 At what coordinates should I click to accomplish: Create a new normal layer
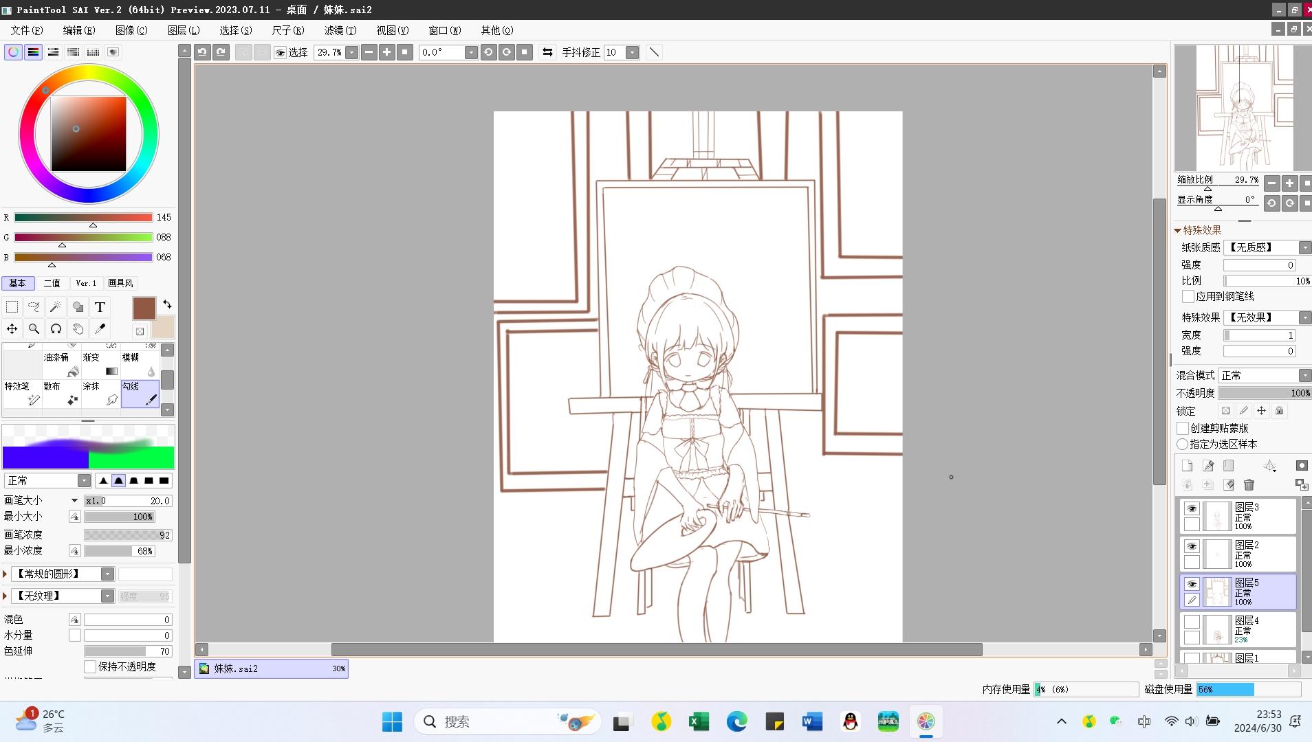(1187, 466)
